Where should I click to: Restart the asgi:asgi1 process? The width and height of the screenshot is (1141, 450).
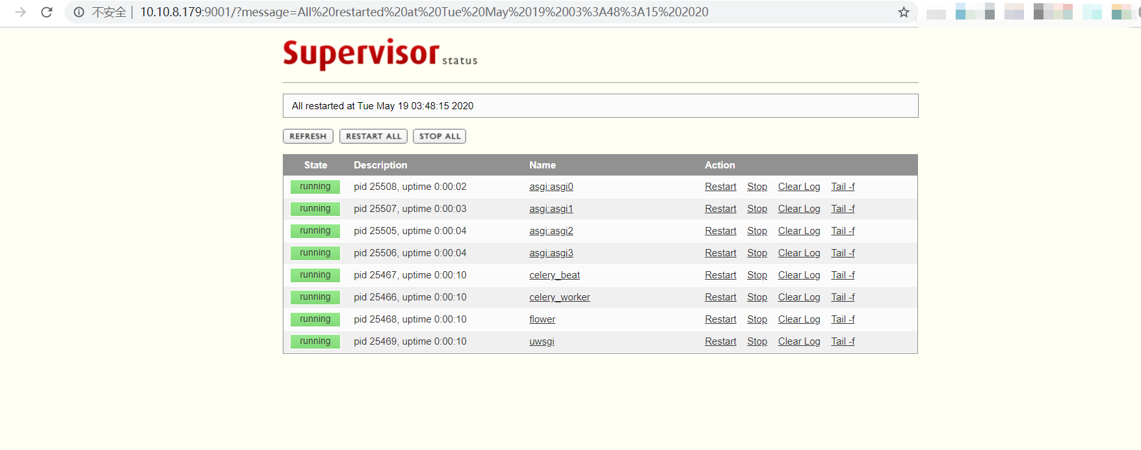(720, 209)
